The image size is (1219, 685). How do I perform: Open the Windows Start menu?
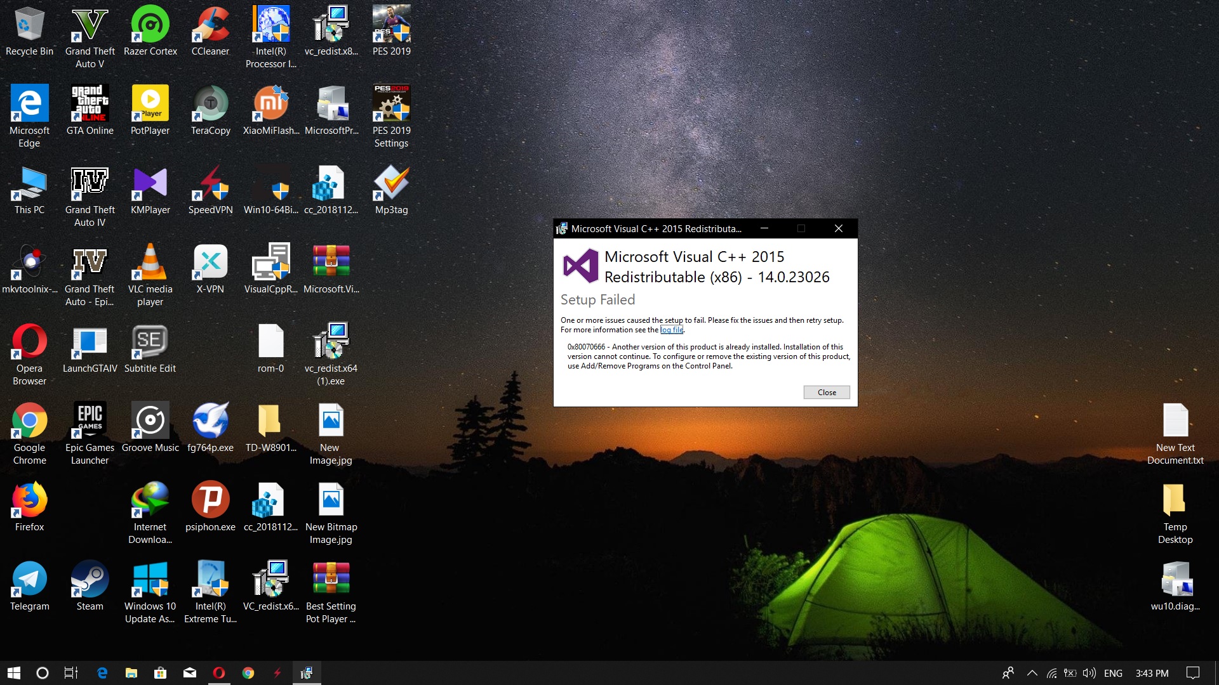coord(14,673)
